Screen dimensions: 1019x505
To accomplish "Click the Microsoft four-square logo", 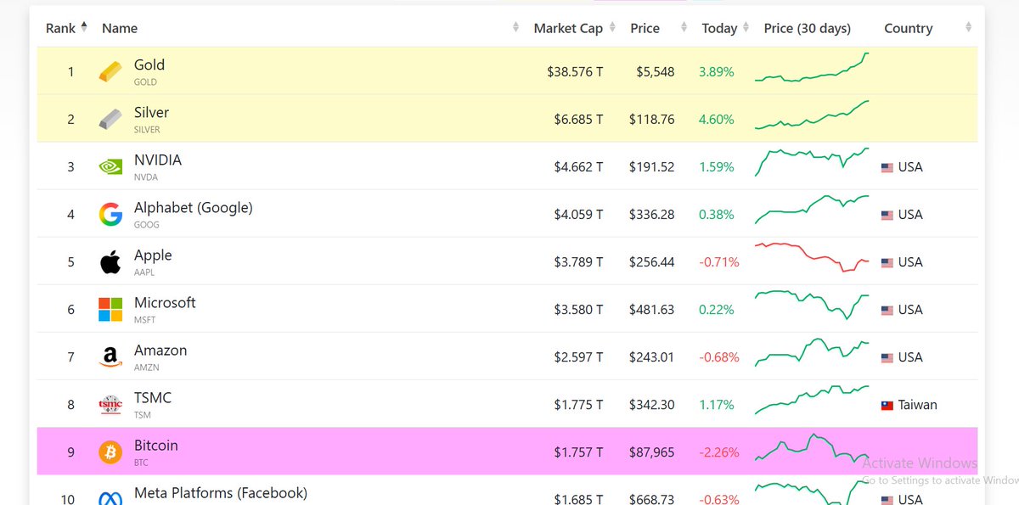I will click(109, 309).
